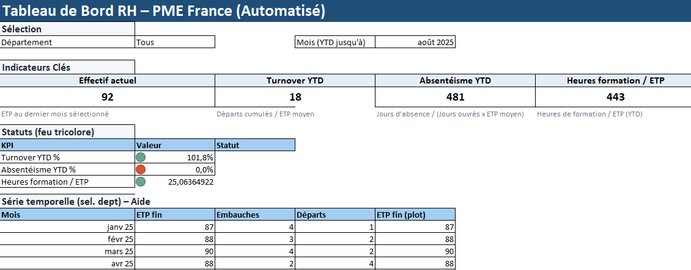Select the dashboard title Tableau de Bord RH
Image resolution: width=691 pixels, height=270 pixels.
click(x=163, y=10)
